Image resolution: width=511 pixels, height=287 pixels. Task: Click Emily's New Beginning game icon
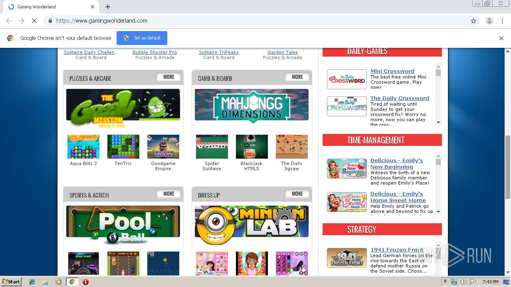[x=347, y=169]
